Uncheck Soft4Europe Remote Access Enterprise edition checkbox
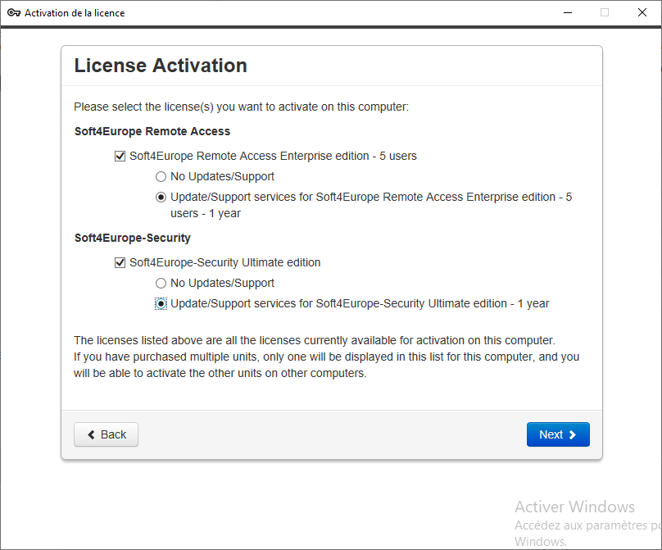Image resolution: width=662 pixels, height=550 pixels. (120, 157)
